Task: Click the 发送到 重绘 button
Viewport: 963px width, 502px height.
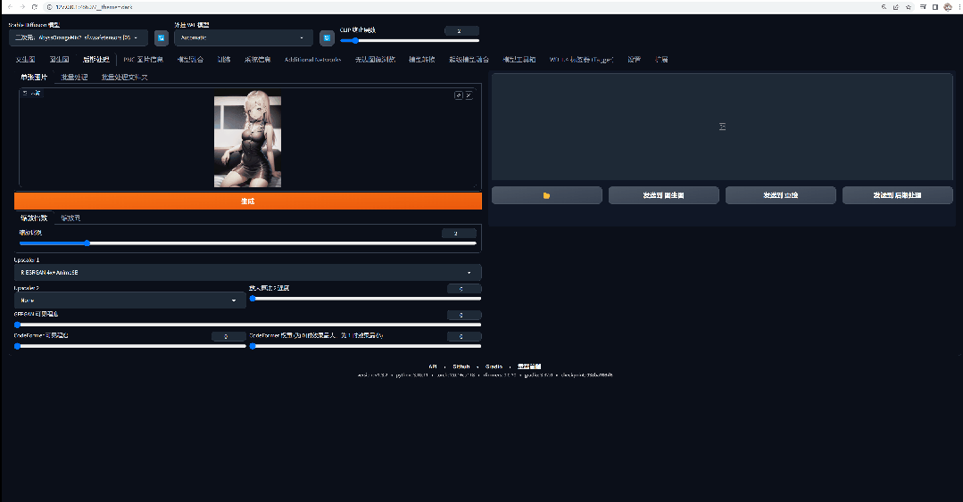Action: coord(781,195)
